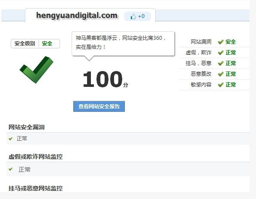Click checkmark icon beside 敏感内容 status

coord(220,85)
